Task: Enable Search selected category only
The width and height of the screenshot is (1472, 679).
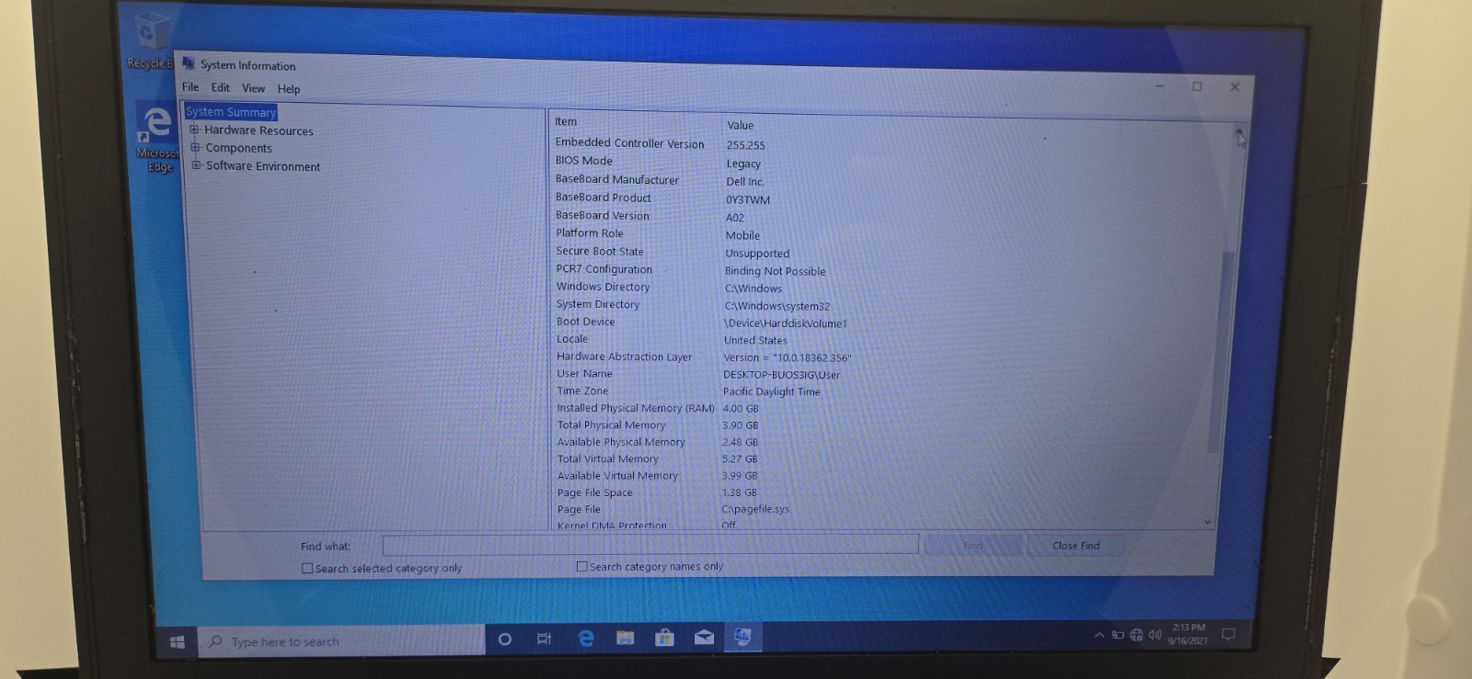Action: [307, 569]
